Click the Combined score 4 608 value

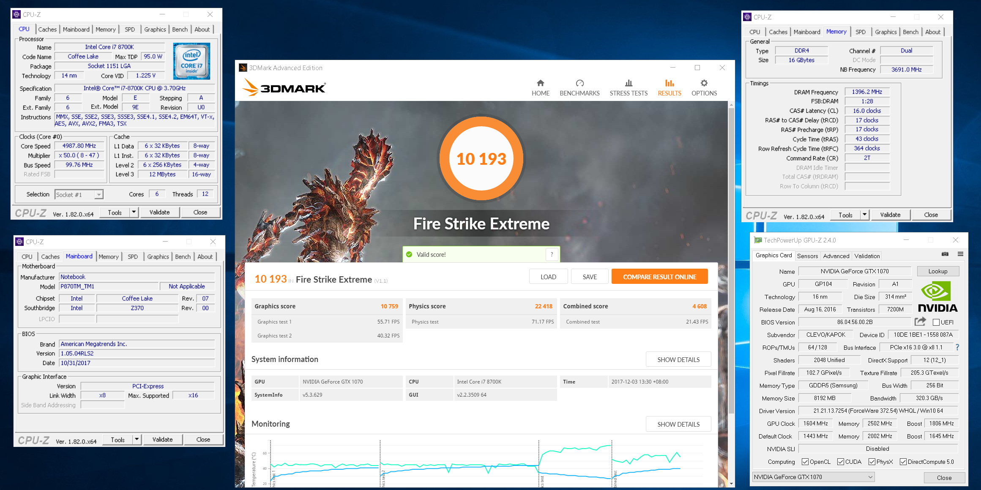[700, 306]
